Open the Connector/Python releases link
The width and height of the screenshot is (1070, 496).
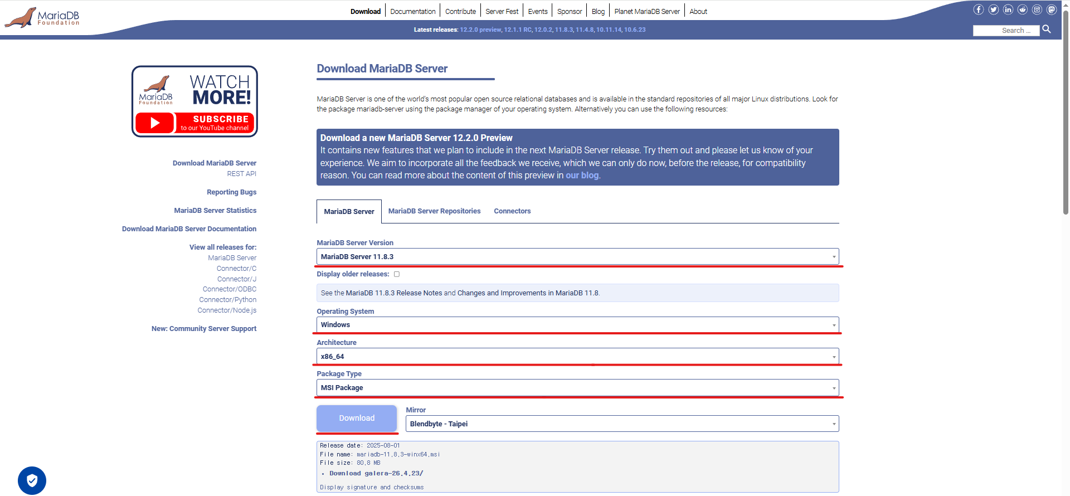228,300
